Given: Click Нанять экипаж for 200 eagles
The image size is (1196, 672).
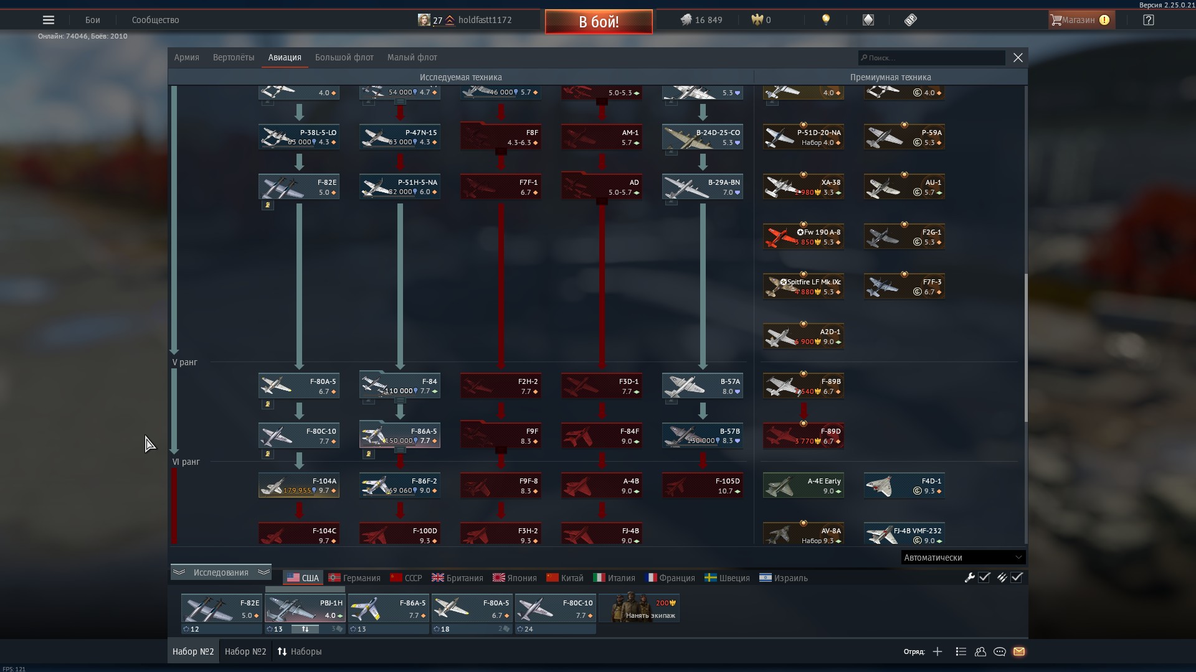Looking at the screenshot, I should (639, 608).
